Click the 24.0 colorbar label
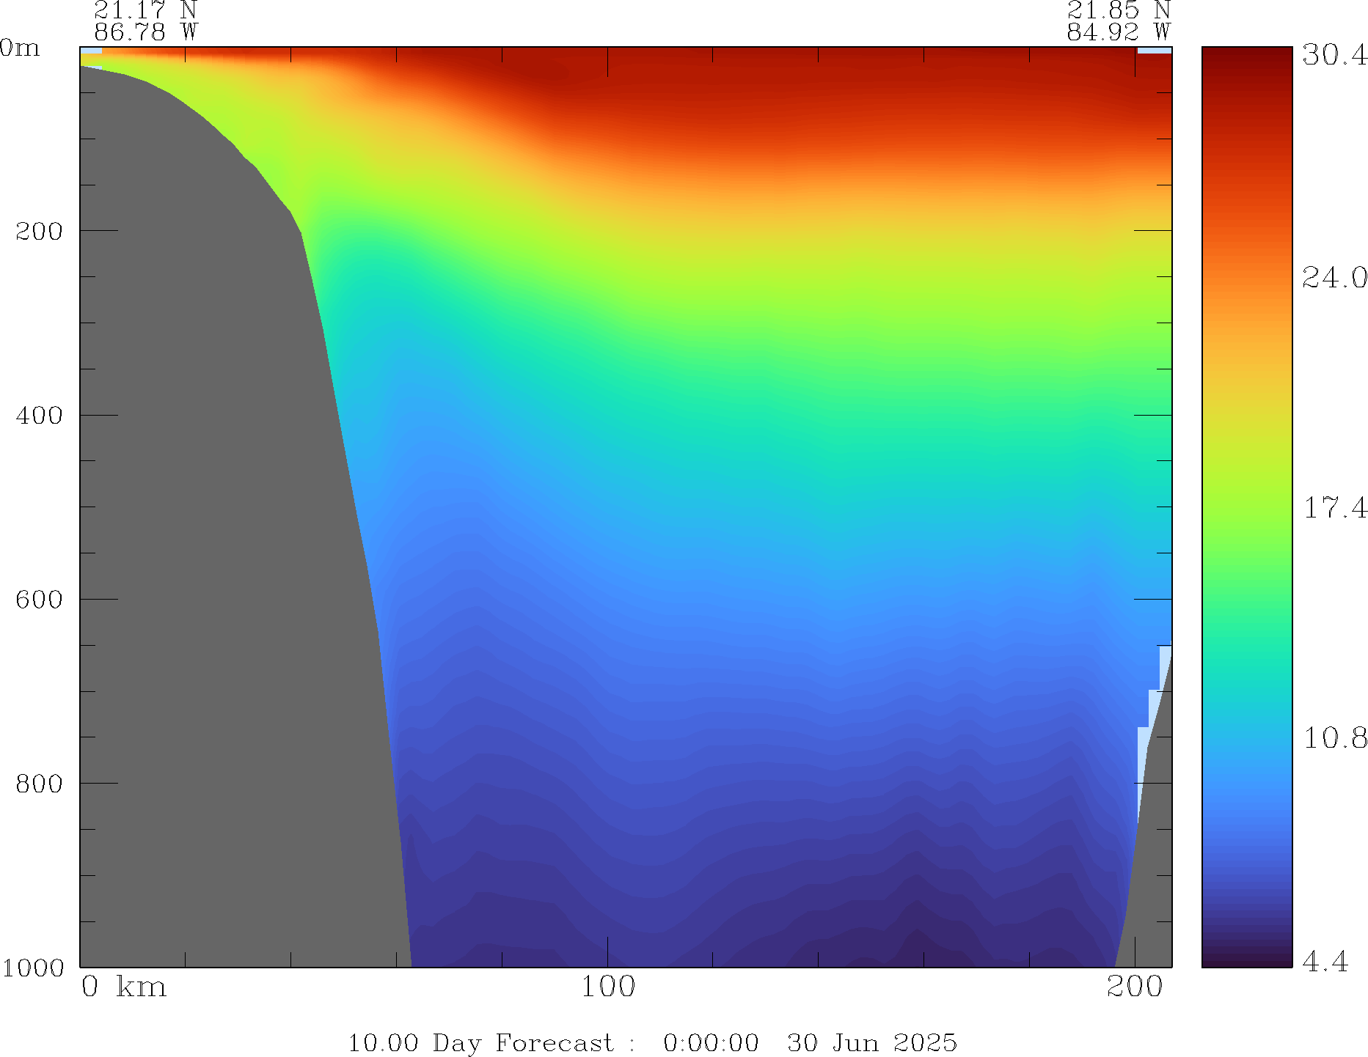Screen dimensions: 1368x1057 (x=1334, y=278)
